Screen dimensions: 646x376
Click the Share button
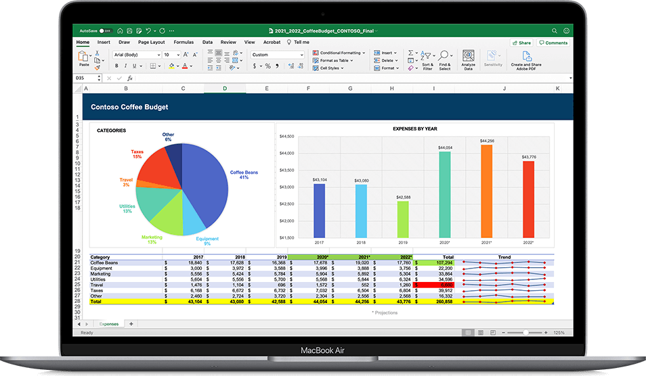click(521, 43)
